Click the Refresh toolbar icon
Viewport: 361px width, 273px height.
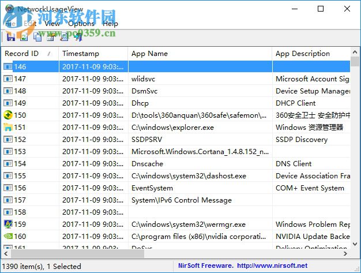click(x=24, y=37)
